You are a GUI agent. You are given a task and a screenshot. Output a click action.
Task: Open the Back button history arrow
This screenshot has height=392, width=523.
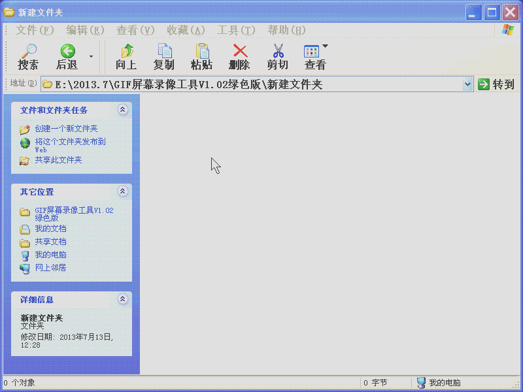click(91, 57)
